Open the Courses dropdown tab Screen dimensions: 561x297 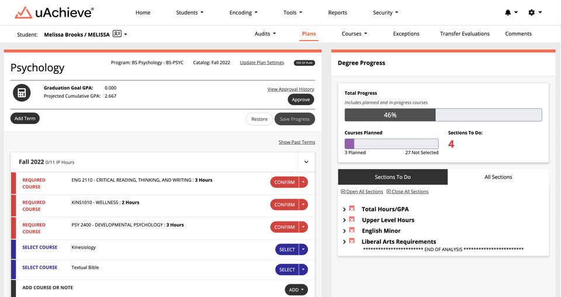tap(354, 34)
